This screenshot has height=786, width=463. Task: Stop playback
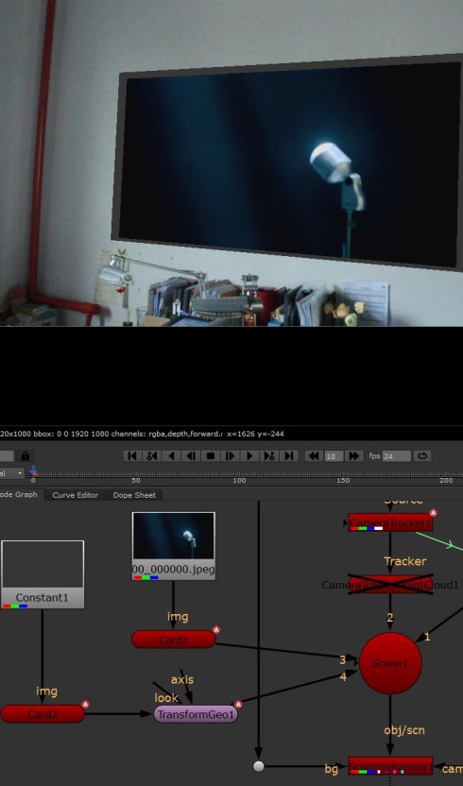coord(211,455)
